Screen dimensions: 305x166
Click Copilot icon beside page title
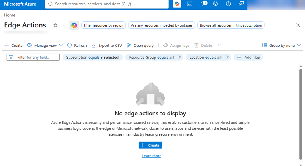coord(74,25)
